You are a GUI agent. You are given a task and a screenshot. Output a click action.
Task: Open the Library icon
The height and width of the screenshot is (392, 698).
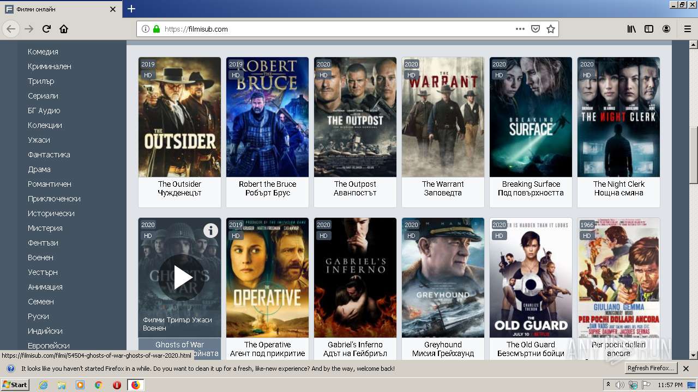point(631,29)
